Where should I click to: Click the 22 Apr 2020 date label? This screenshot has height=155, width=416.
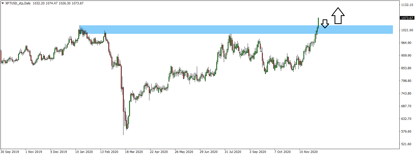[x=159, y=152]
